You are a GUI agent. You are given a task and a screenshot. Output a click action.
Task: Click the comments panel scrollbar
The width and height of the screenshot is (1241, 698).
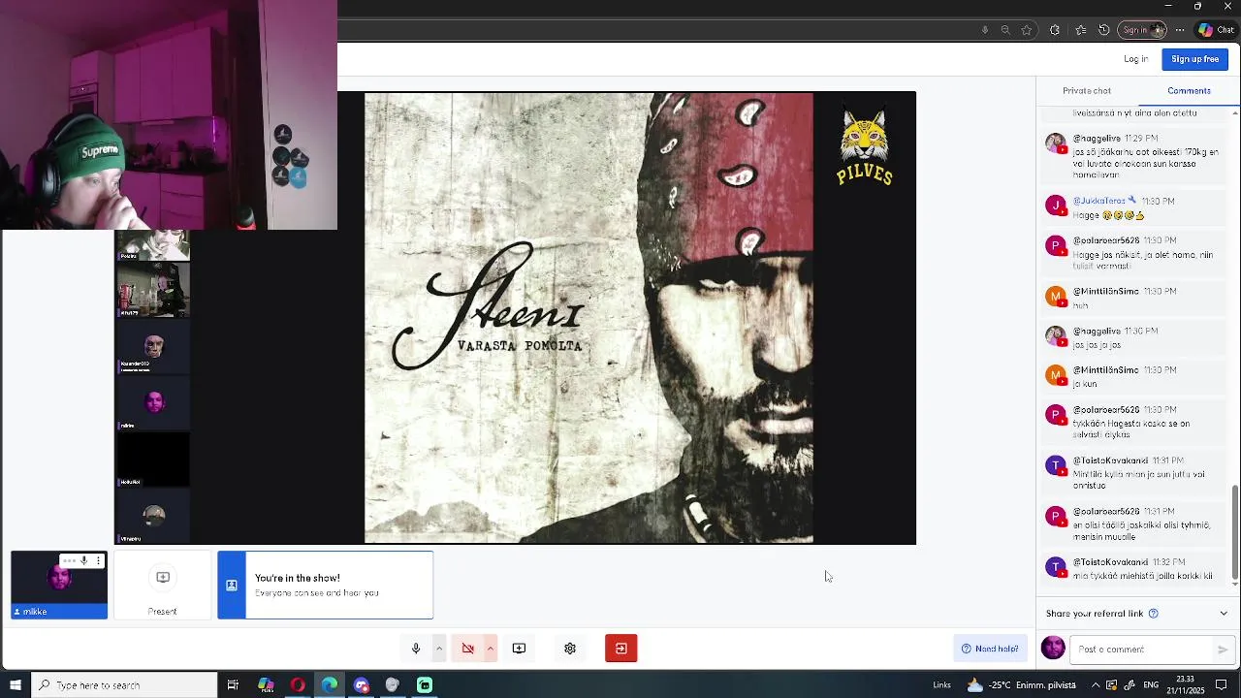(1234, 530)
